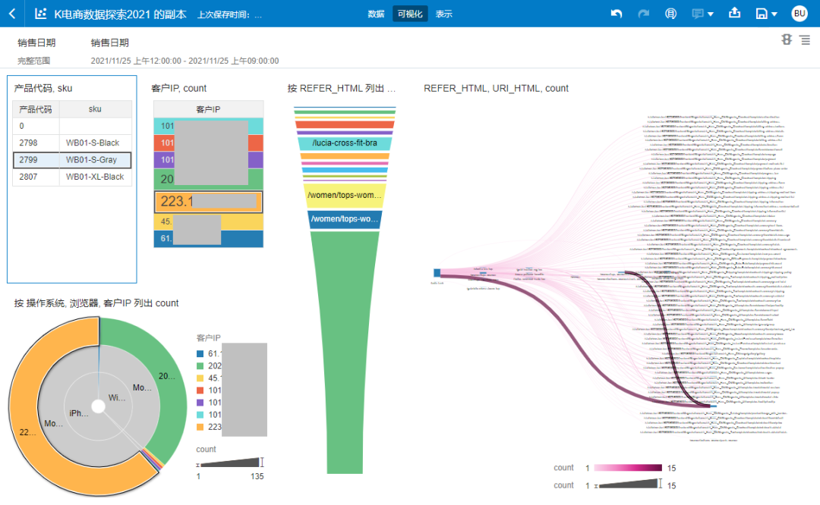Screen dimensions: 820x505
Task: Select the highlighted orange 223.1 IP tile
Action: 208,202
